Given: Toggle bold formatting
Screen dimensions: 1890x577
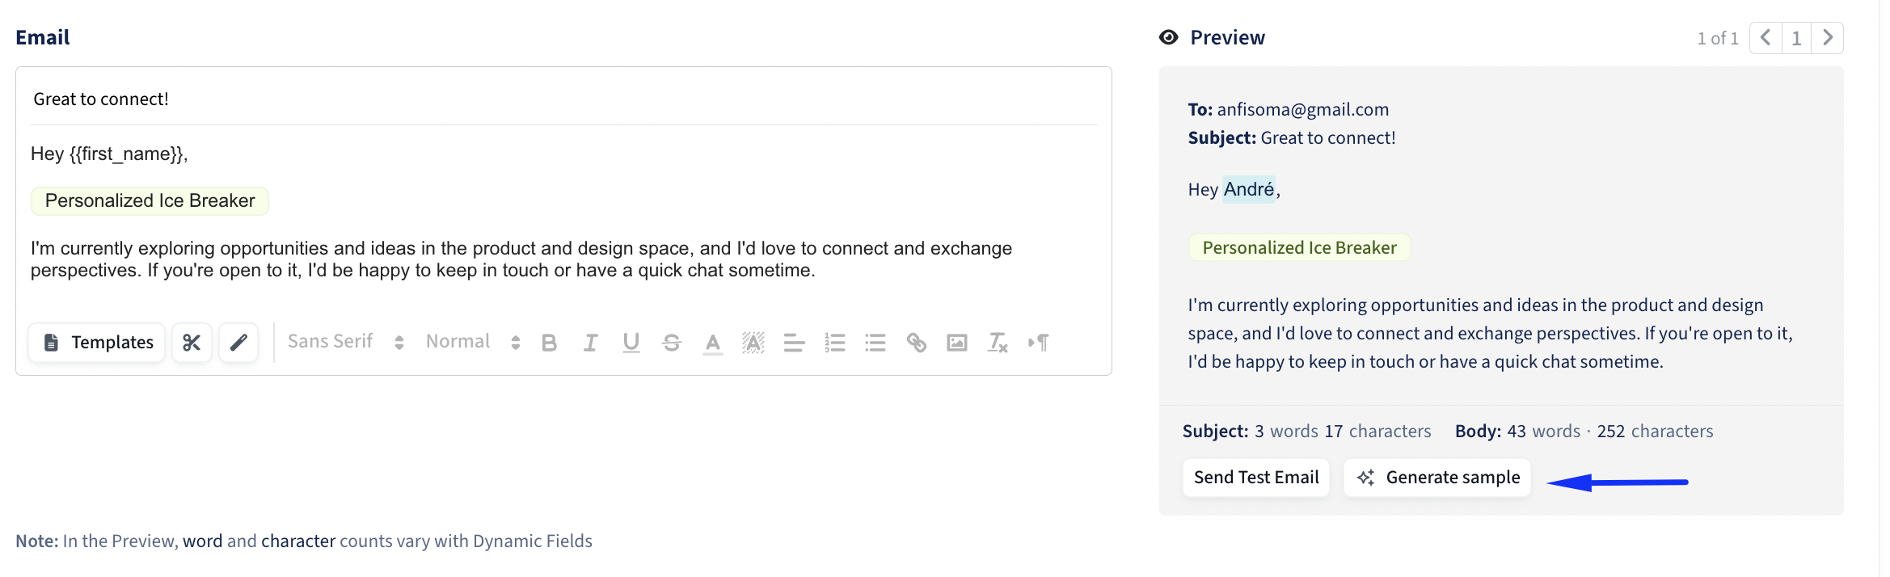Looking at the screenshot, I should 550,343.
